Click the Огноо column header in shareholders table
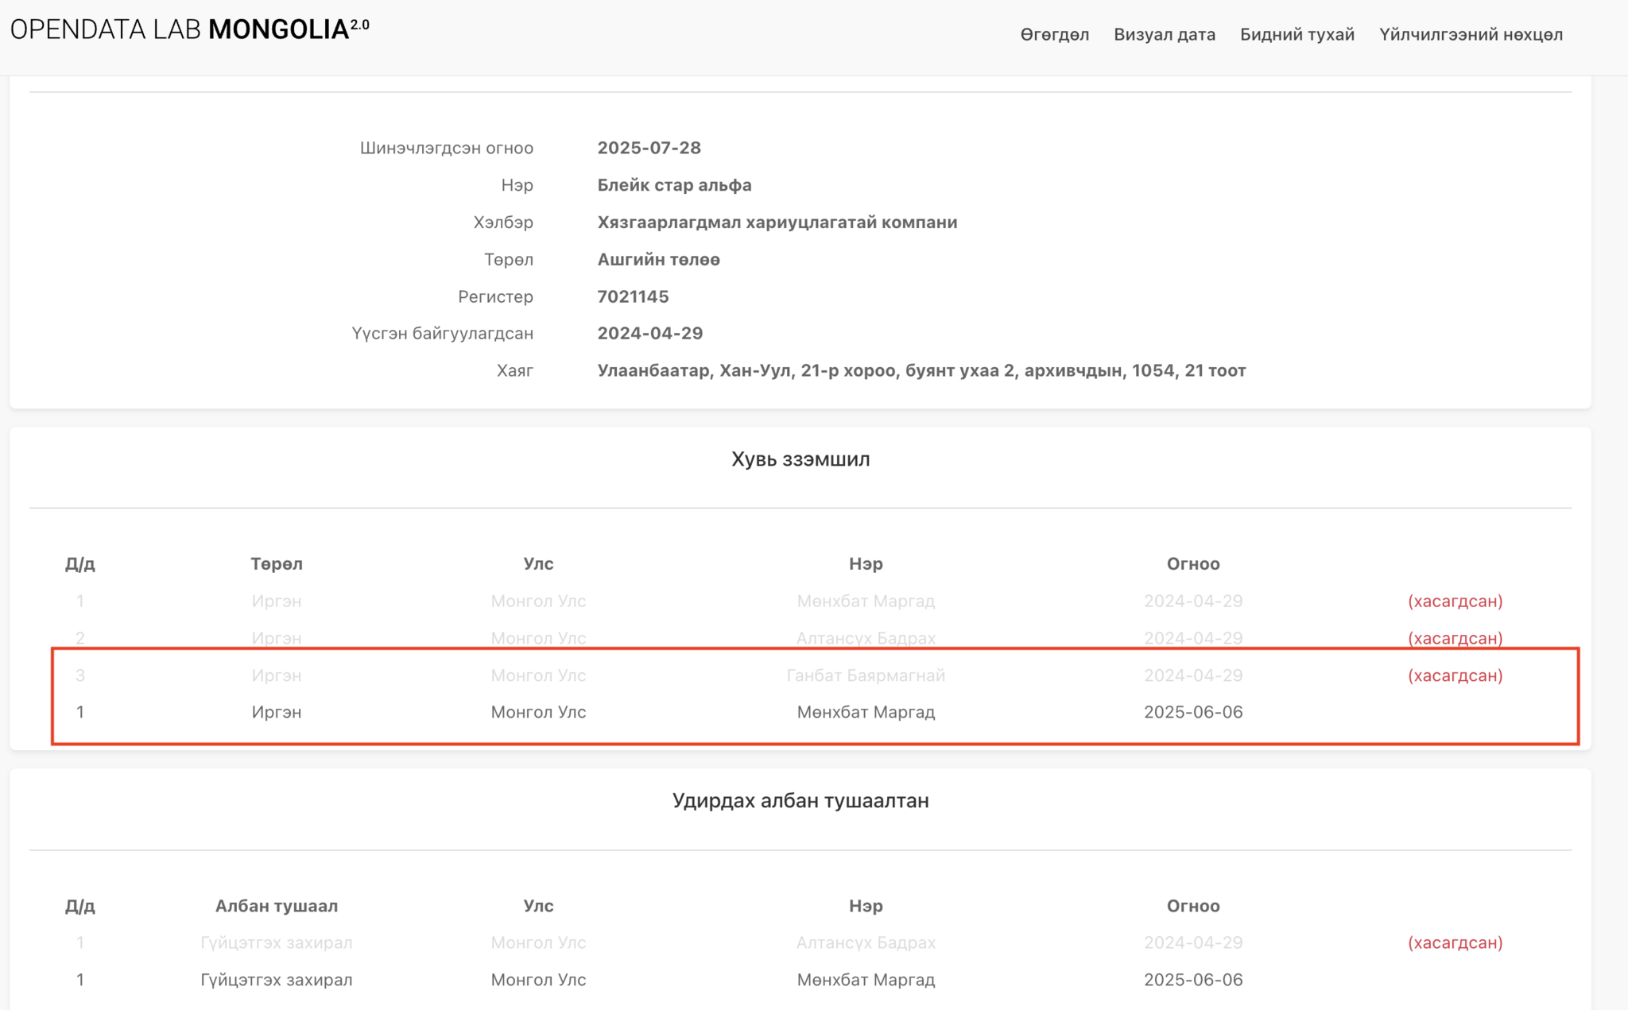Screen dimensions: 1628x1010 click(1192, 563)
